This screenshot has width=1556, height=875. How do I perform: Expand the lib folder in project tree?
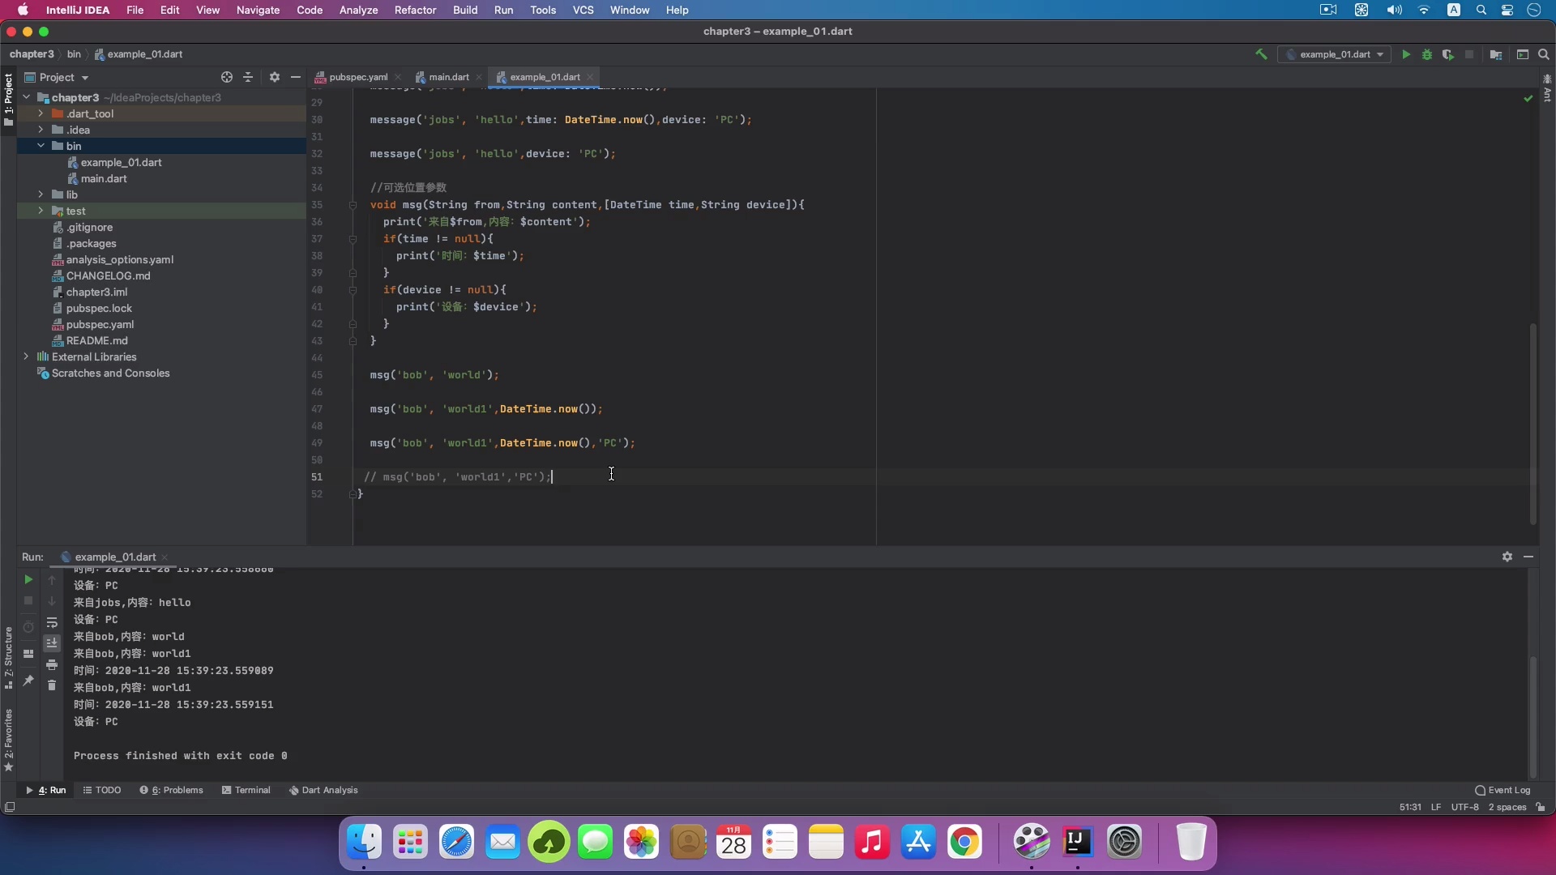pyautogui.click(x=41, y=194)
